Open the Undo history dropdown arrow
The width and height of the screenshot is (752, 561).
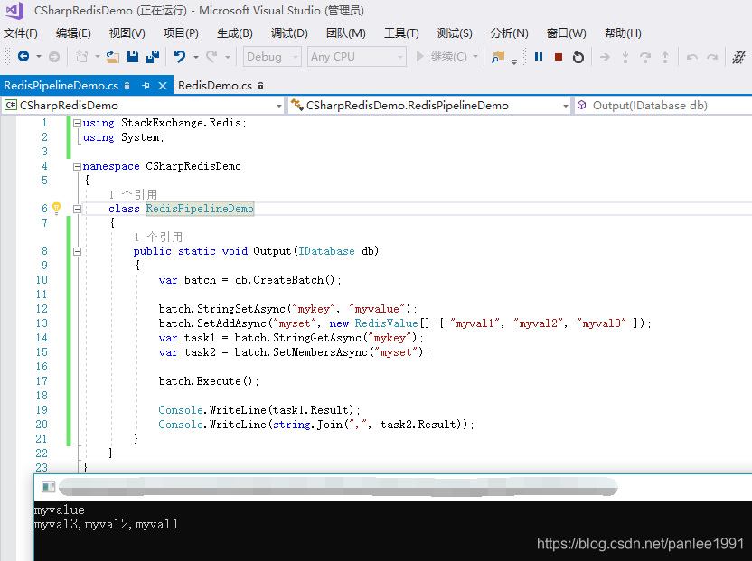pyautogui.click(x=196, y=57)
